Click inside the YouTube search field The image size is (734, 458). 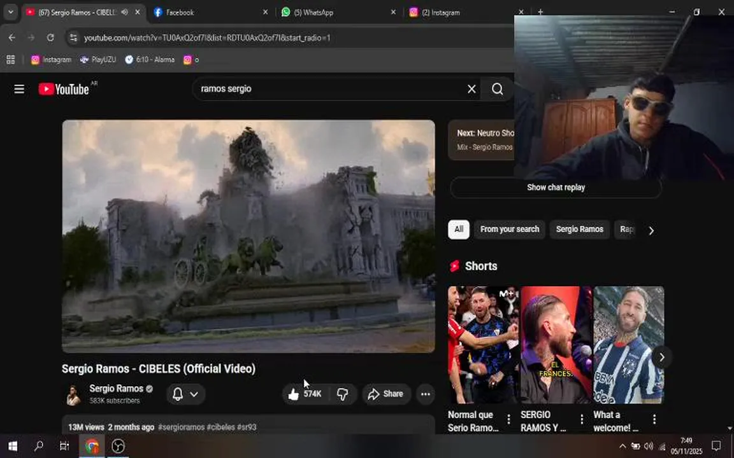[x=330, y=89]
